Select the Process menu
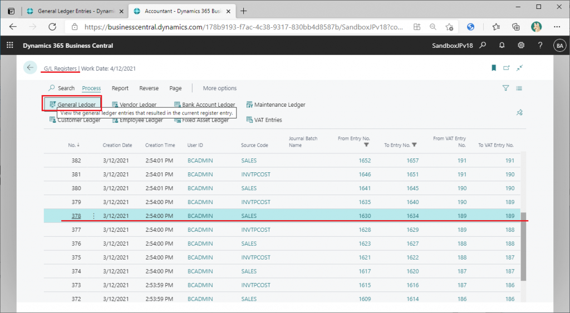 pyautogui.click(x=91, y=88)
